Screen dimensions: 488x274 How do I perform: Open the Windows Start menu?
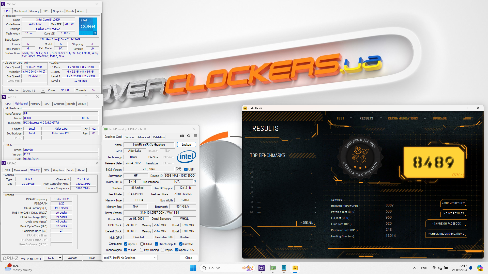tap(193, 268)
